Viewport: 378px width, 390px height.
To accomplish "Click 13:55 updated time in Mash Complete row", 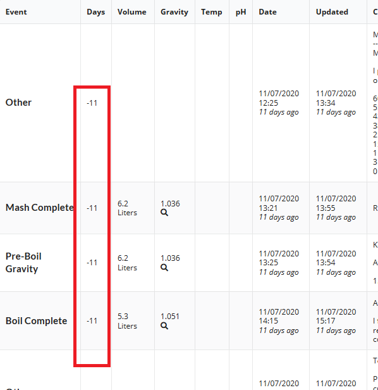I will (x=326, y=208).
